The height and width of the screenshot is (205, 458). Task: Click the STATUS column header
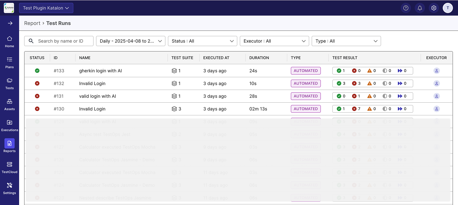point(37,58)
